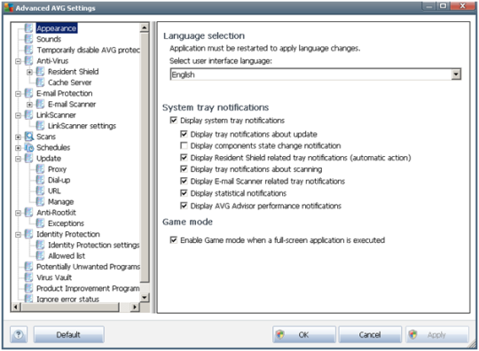
Task: Click the Exceptions page icon
Action: click(x=40, y=223)
